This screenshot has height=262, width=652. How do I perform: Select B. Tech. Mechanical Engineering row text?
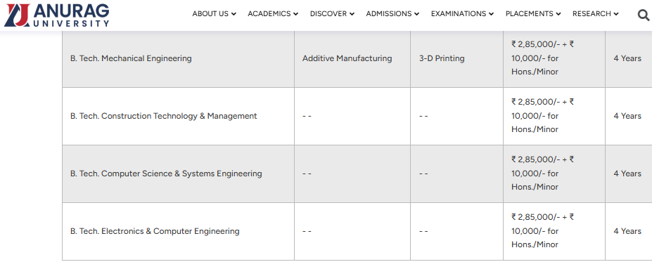pyautogui.click(x=131, y=58)
